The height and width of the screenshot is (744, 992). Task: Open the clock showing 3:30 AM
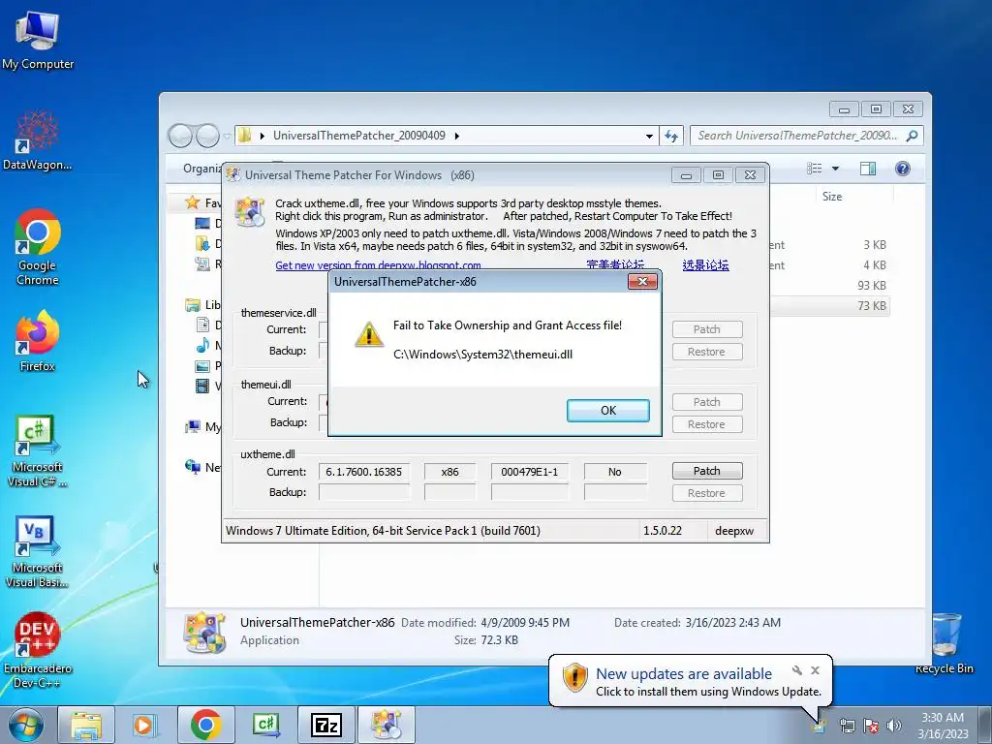tap(943, 725)
